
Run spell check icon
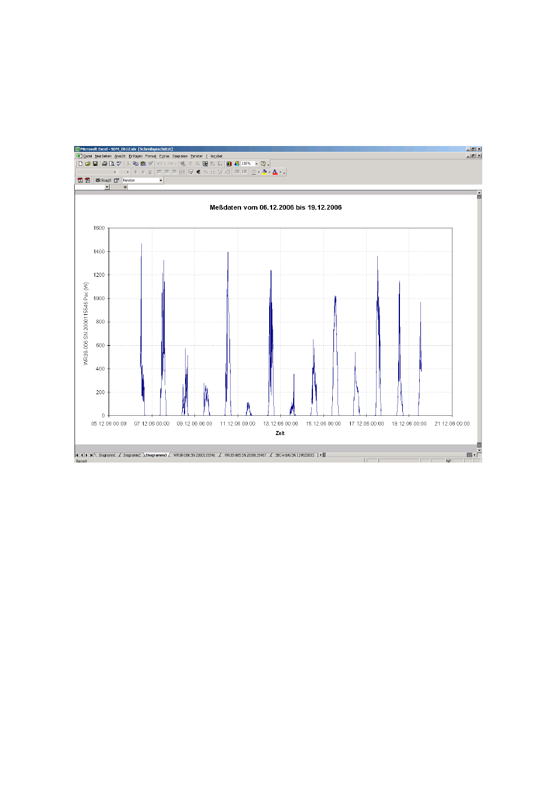pyautogui.click(x=119, y=164)
